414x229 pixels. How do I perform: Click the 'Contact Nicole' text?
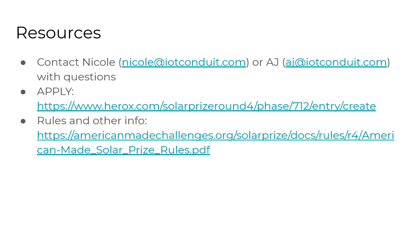click(x=76, y=62)
